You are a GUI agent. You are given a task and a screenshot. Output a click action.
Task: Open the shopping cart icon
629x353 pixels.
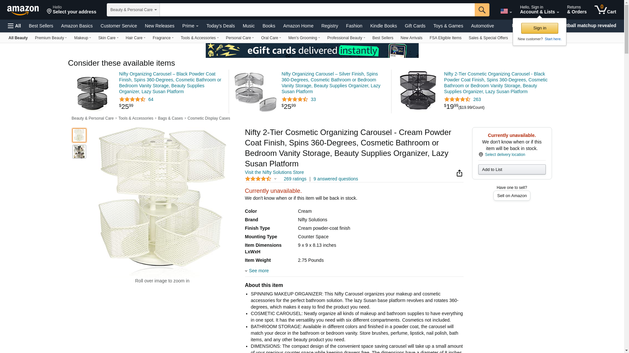[x=605, y=10]
